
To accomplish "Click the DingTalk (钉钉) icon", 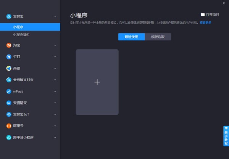I will (9, 57).
